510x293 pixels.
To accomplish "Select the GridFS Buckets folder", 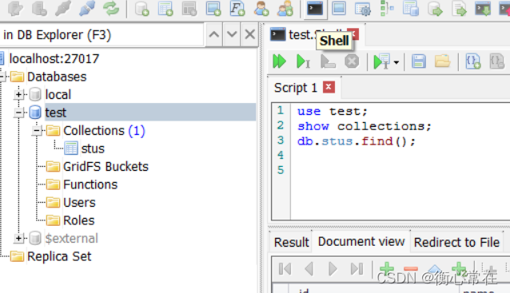I will coord(106,167).
